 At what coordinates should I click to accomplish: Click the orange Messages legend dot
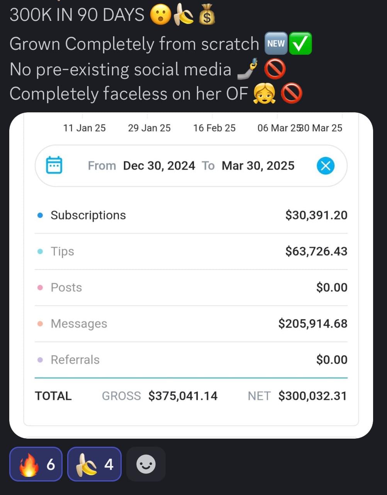(x=40, y=324)
